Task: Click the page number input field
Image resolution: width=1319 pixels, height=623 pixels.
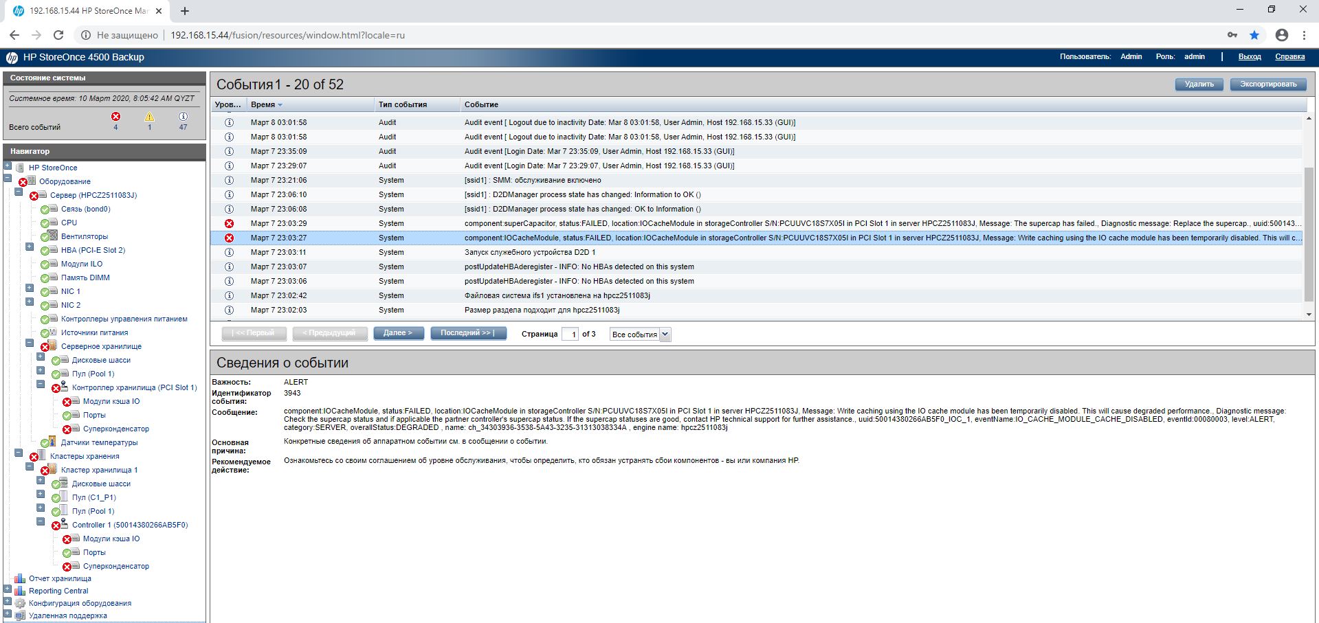Action: [570, 335]
